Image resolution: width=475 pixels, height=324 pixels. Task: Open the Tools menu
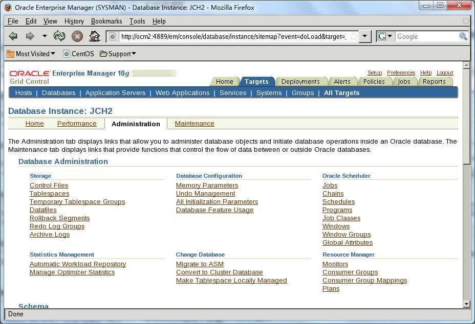137,21
